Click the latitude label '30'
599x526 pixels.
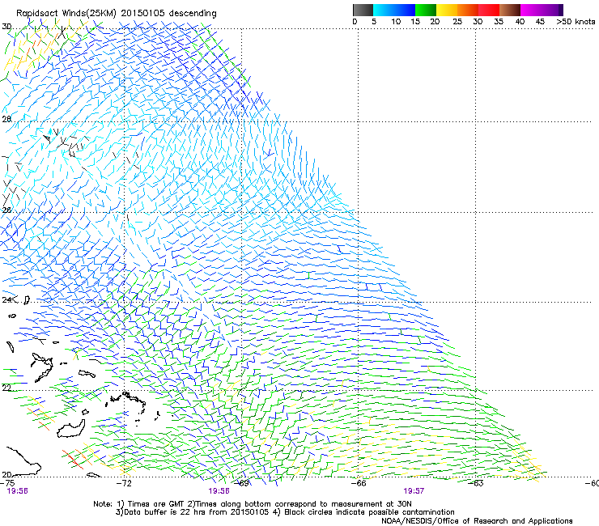coord(6,27)
